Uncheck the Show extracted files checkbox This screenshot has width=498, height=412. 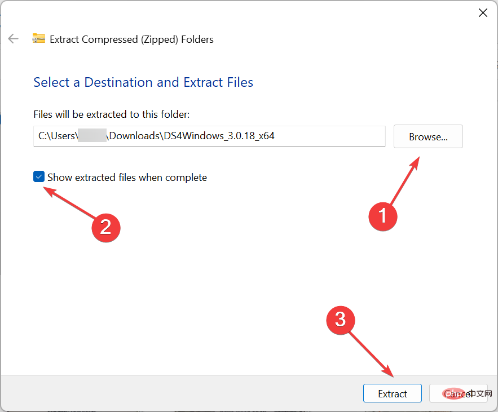tap(39, 177)
